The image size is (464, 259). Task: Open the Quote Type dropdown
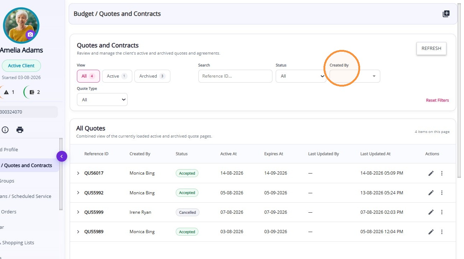point(102,100)
